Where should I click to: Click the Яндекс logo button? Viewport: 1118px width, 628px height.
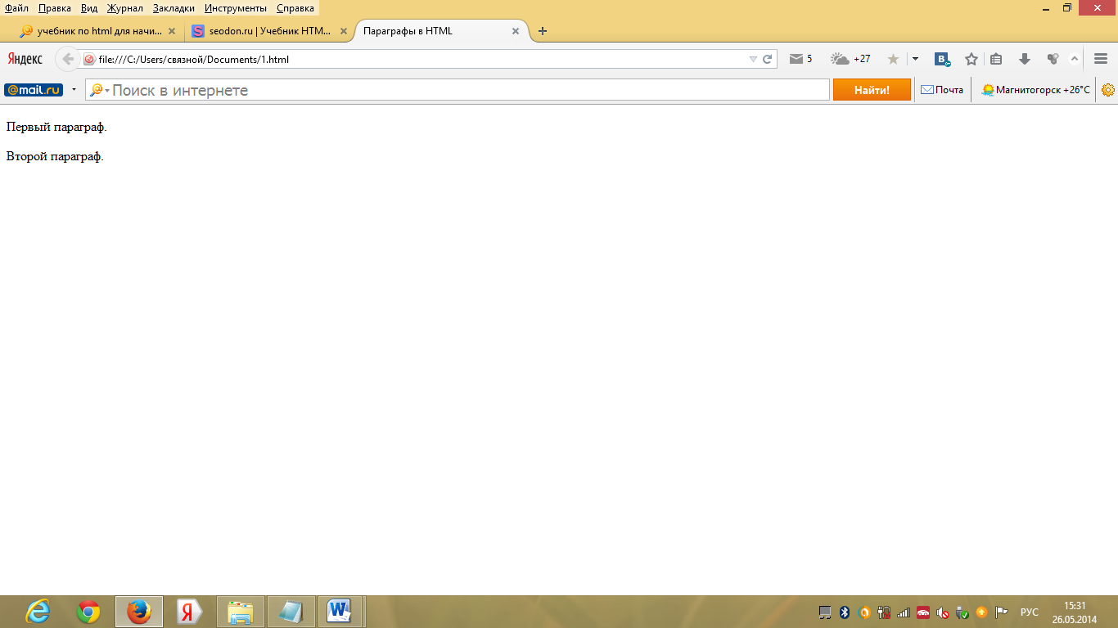[x=25, y=59]
